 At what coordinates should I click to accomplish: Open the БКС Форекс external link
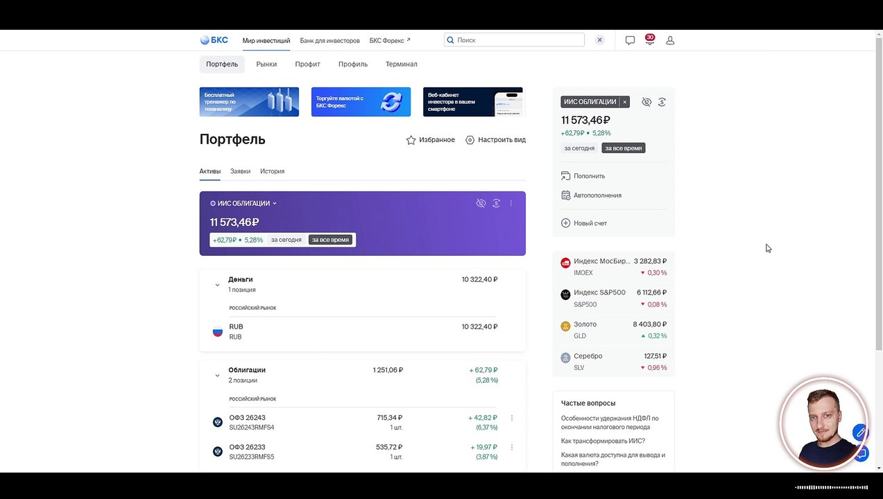[390, 41]
